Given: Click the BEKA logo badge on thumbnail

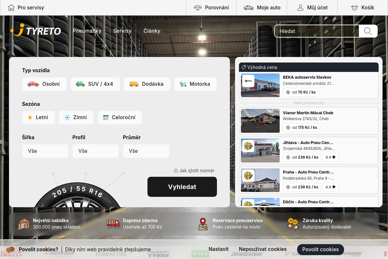Looking at the screenshot, I should point(248,81).
